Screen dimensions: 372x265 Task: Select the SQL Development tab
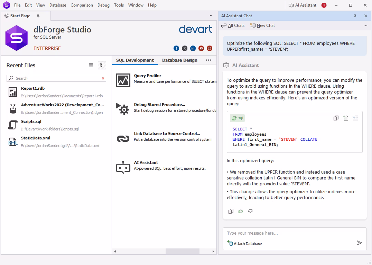(x=135, y=60)
